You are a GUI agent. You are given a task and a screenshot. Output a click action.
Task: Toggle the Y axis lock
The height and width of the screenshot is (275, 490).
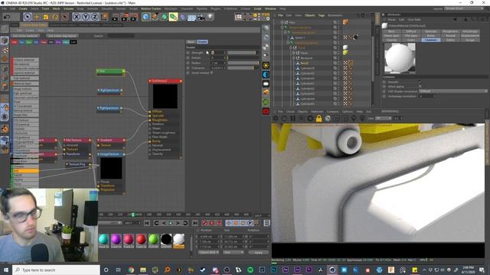(85, 17)
